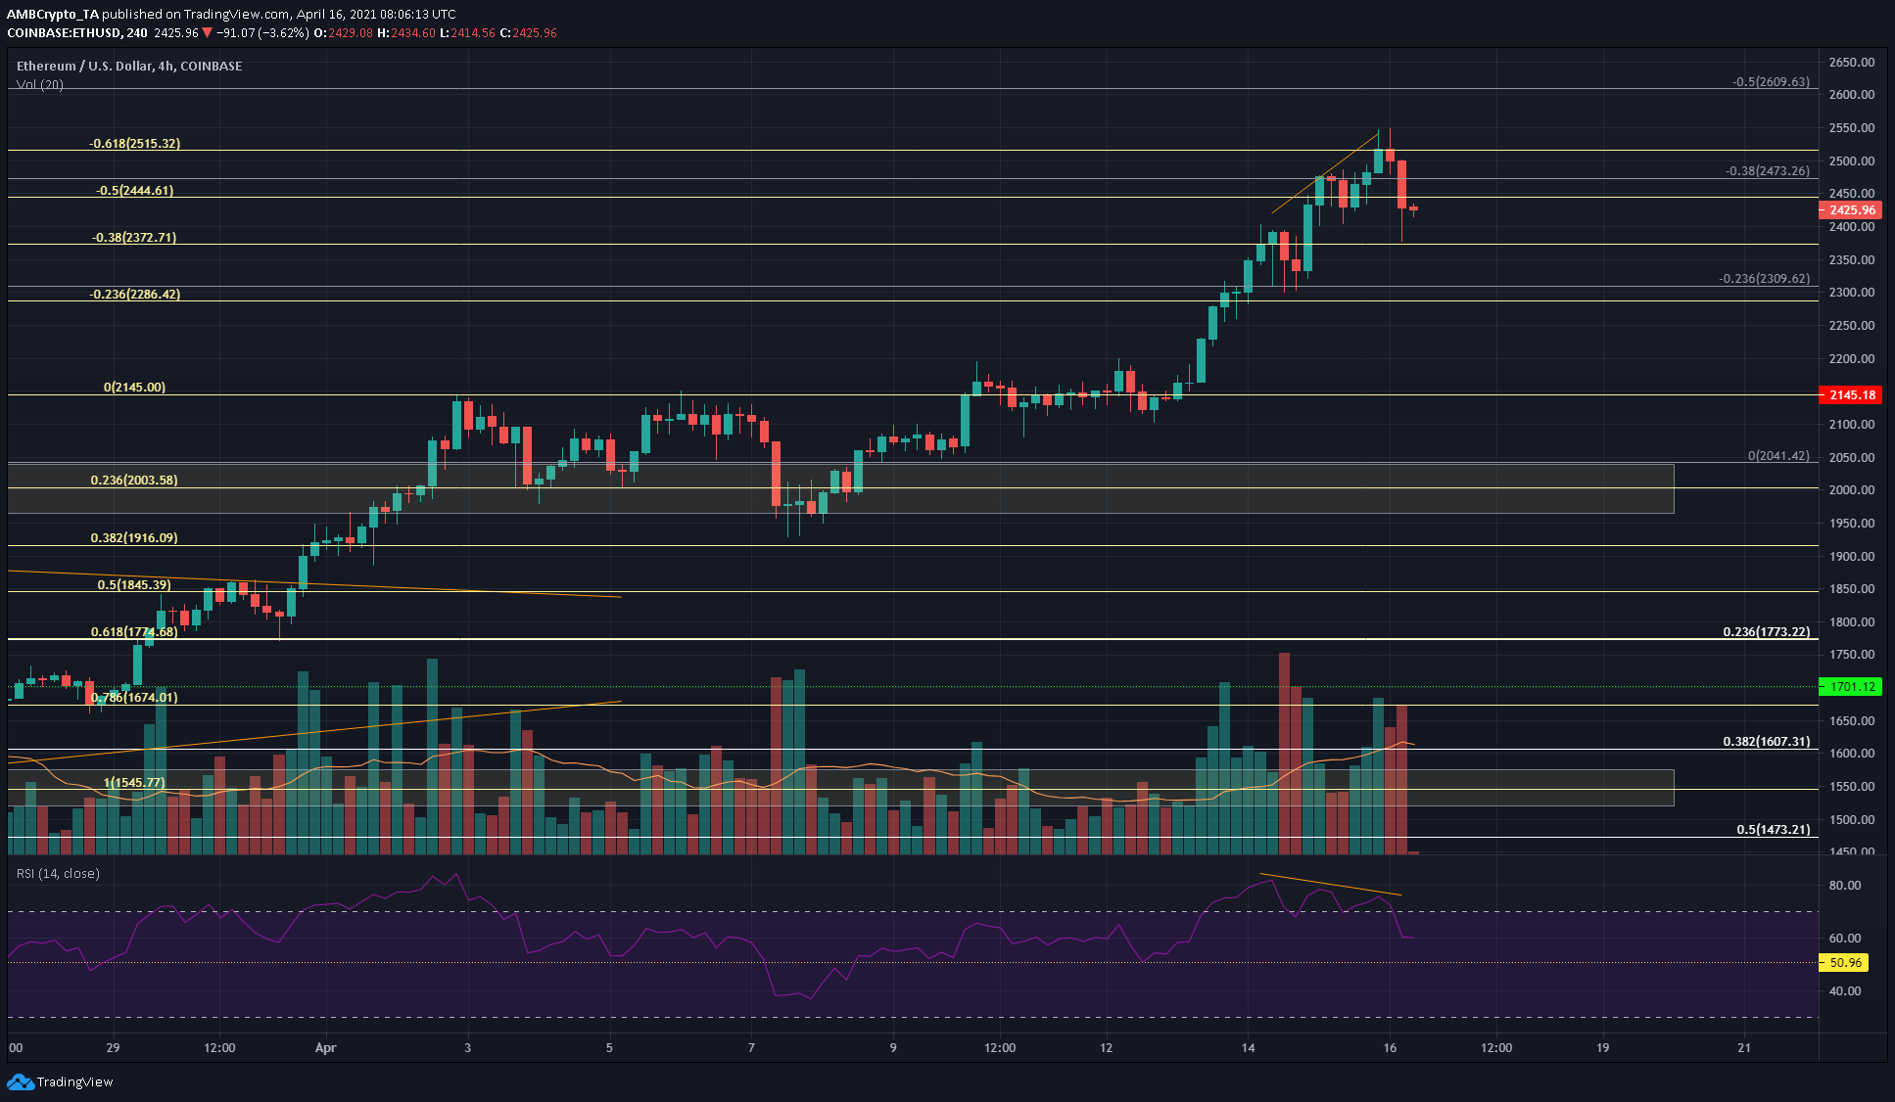Image resolution: width=1895 pixels, height=1102 pixels.
Task: Click the -0.236(2286.42) Fibonacci label
Action: click(x=135, y=295)
